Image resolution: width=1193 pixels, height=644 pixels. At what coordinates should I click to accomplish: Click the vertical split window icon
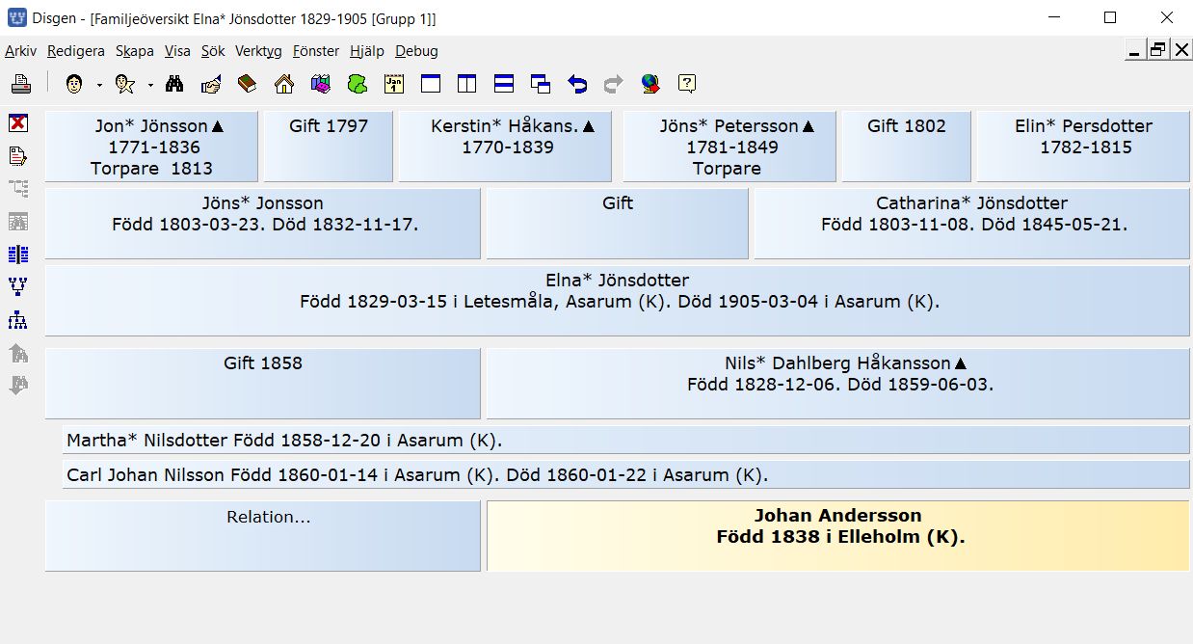[467, 84]
